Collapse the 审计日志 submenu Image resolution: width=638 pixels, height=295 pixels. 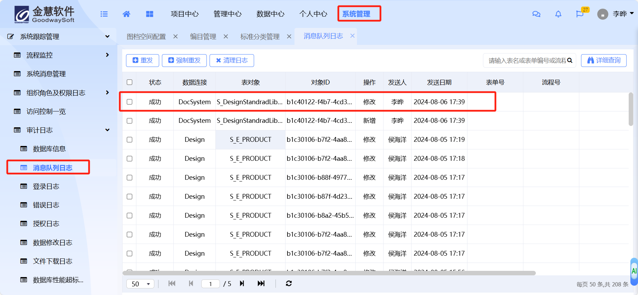pos(107,130)
